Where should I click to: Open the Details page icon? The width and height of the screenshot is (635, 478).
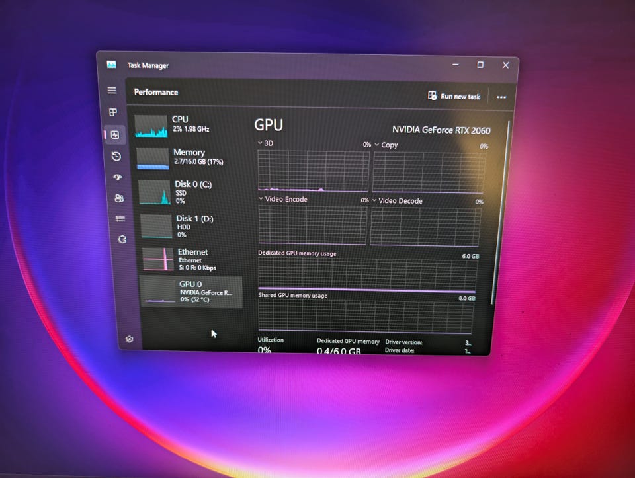point(120,219)
